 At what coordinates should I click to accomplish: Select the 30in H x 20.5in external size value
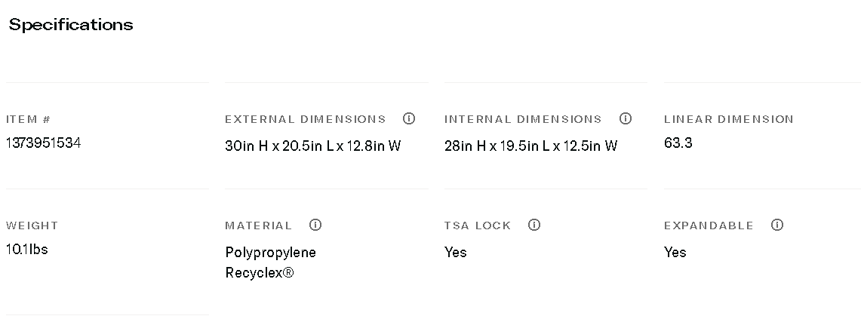pos(312,146)
